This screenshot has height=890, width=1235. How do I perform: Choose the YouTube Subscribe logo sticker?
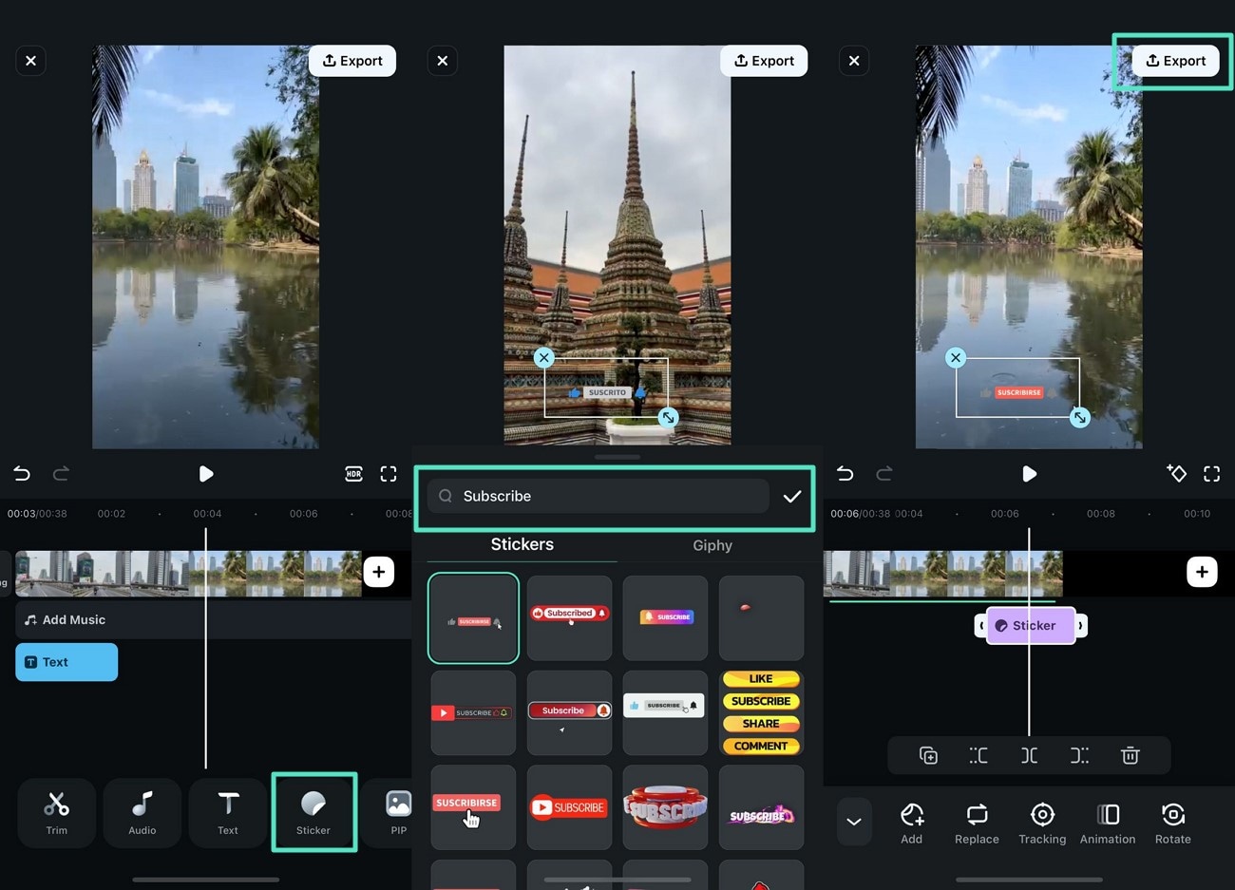(x=569, y=807)
